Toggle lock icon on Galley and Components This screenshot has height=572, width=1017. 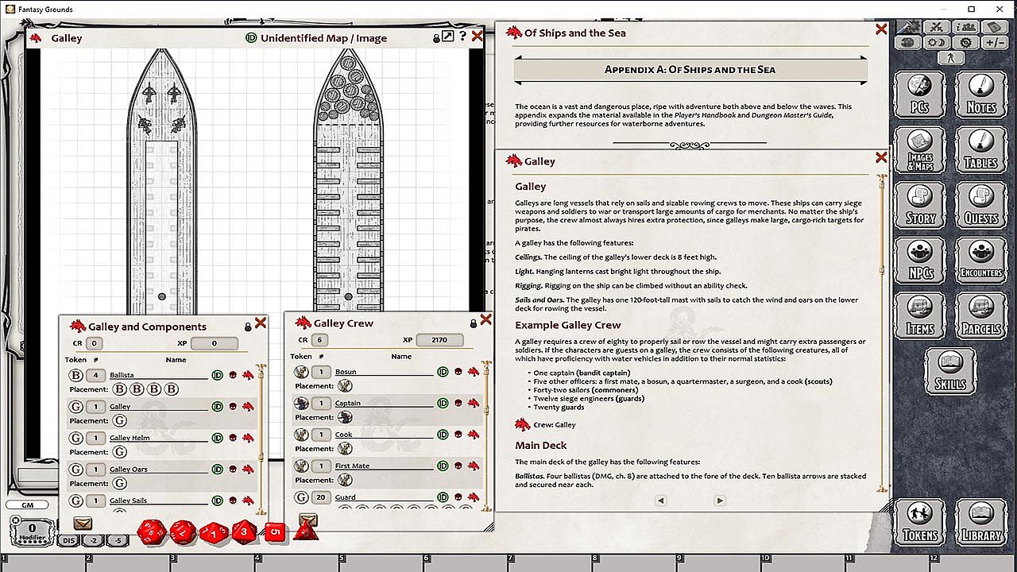pos(248,327)
